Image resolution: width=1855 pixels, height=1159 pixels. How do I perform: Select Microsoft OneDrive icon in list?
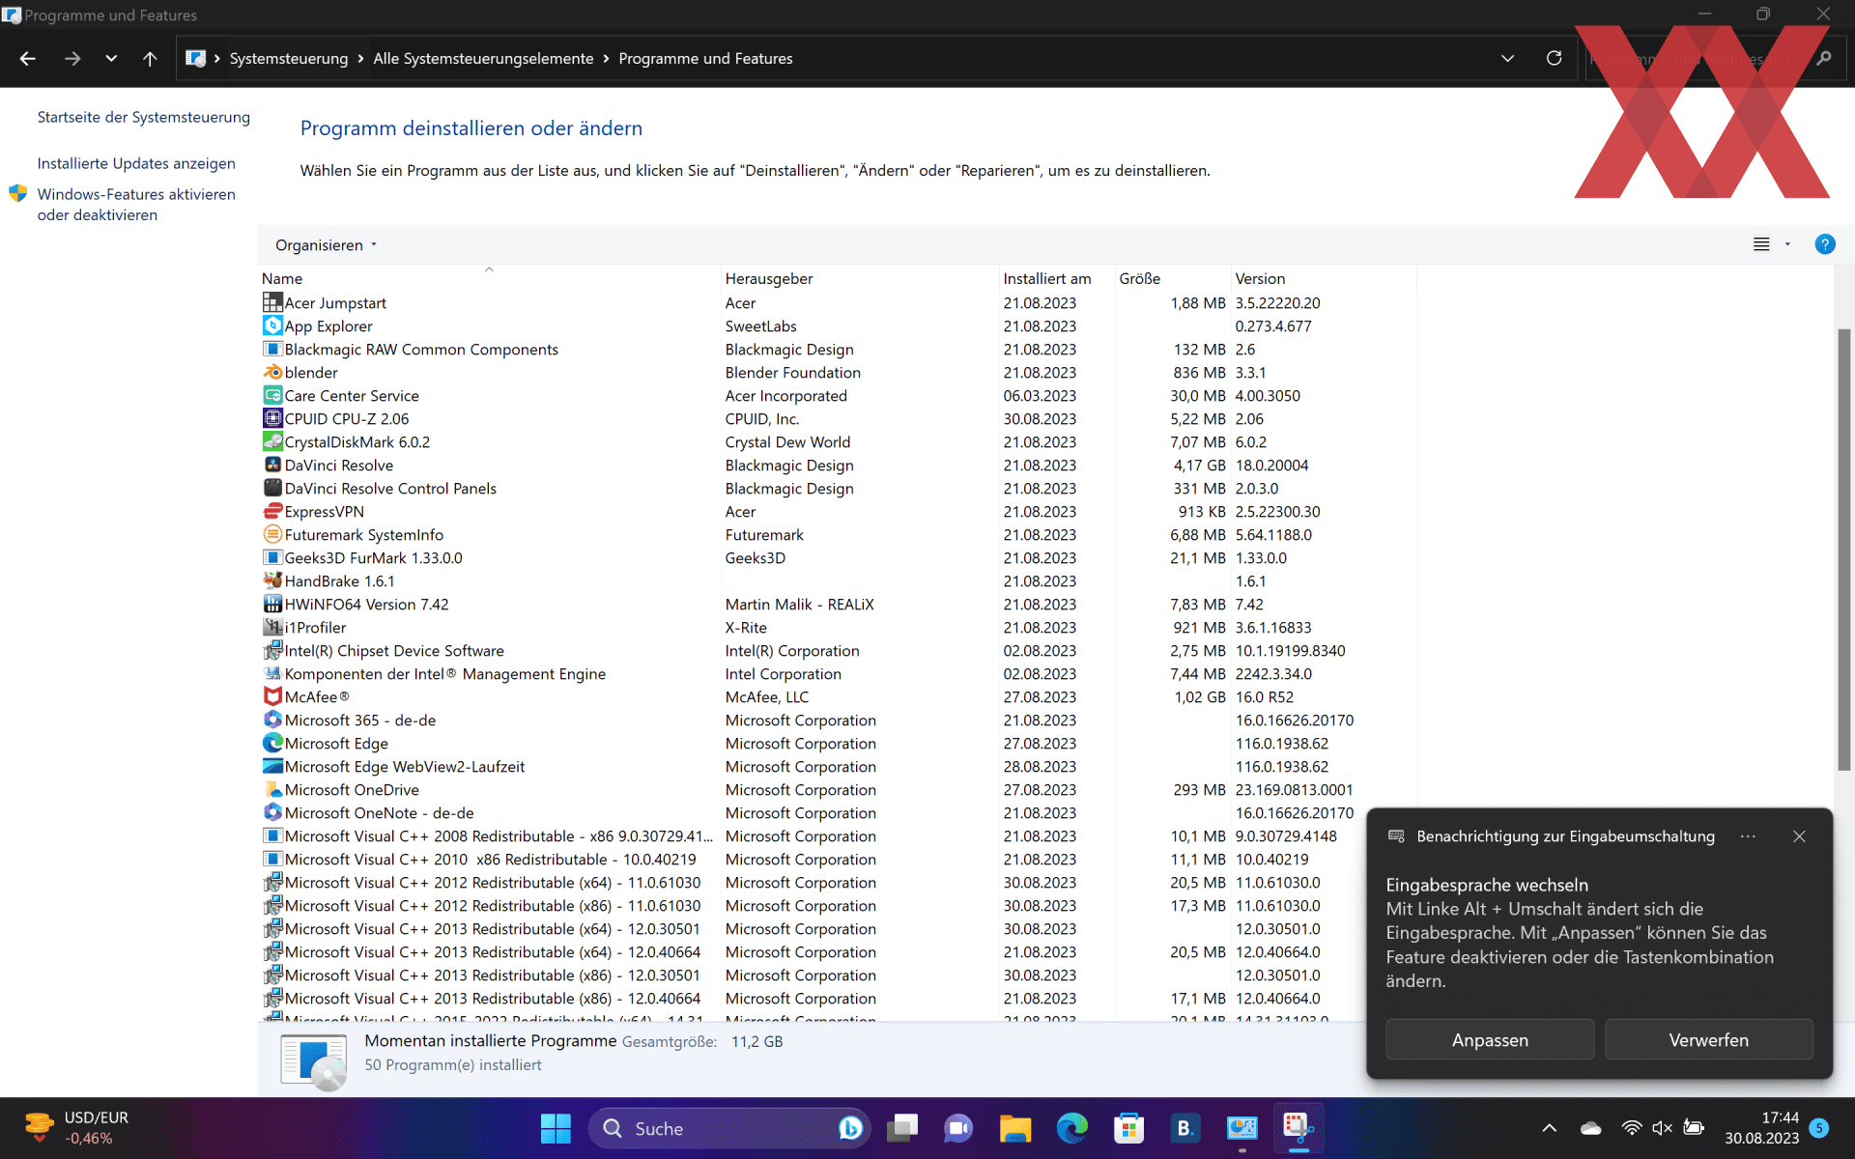click(x=272, y=789)
